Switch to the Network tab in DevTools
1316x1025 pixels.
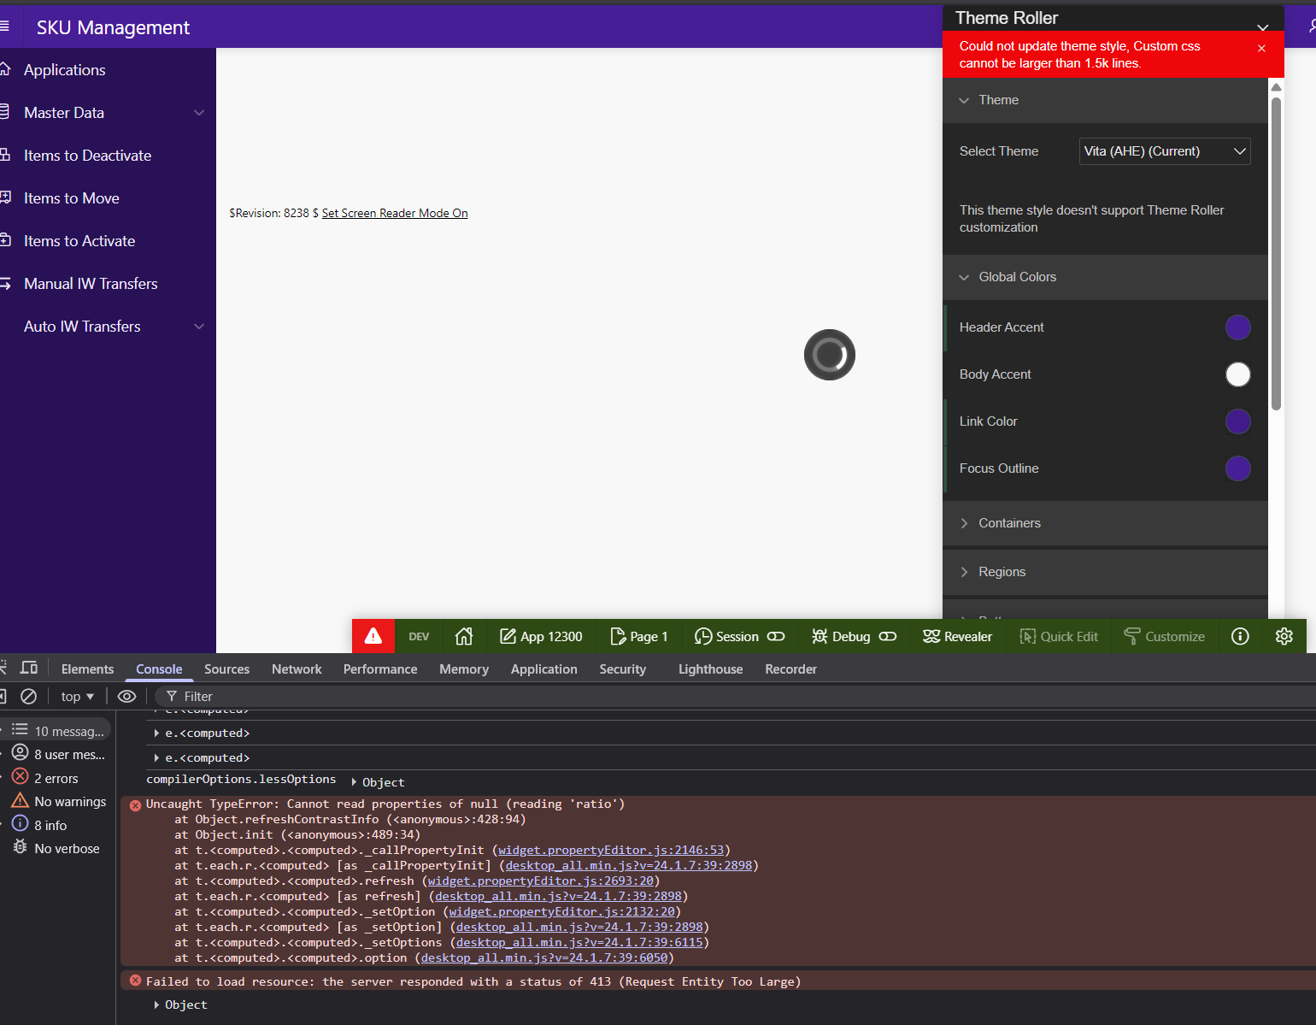297,669
